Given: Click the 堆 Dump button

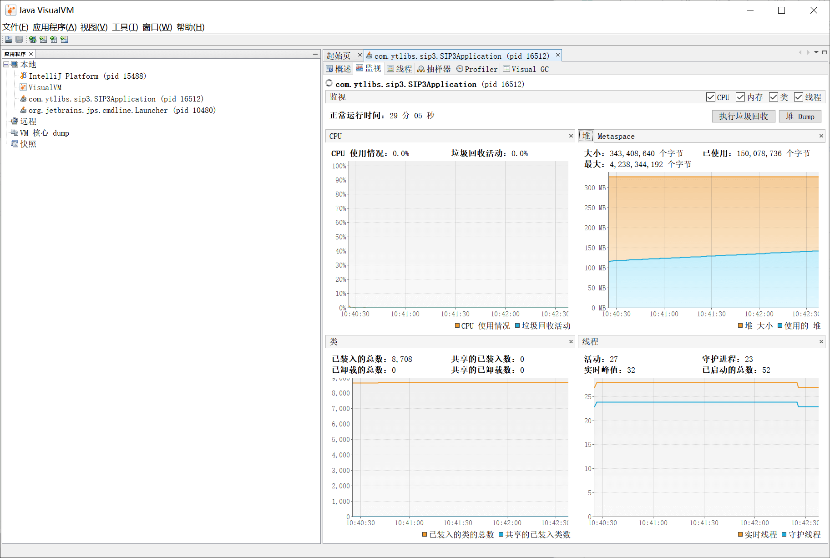Looking at the screenshot, I should point(800,117).
